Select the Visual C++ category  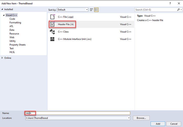[x=11, y=15]
